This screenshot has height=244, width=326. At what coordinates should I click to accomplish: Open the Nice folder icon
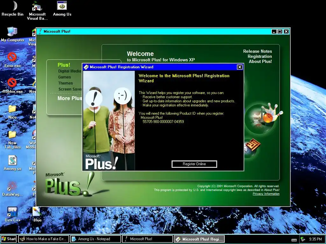pyautogui.click(x=12, y=112)
